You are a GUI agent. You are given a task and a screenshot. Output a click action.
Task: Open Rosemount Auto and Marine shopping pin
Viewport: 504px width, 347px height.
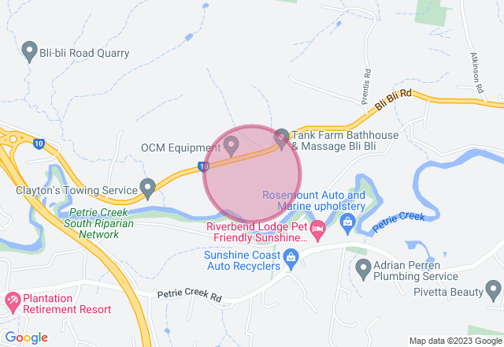347,224
